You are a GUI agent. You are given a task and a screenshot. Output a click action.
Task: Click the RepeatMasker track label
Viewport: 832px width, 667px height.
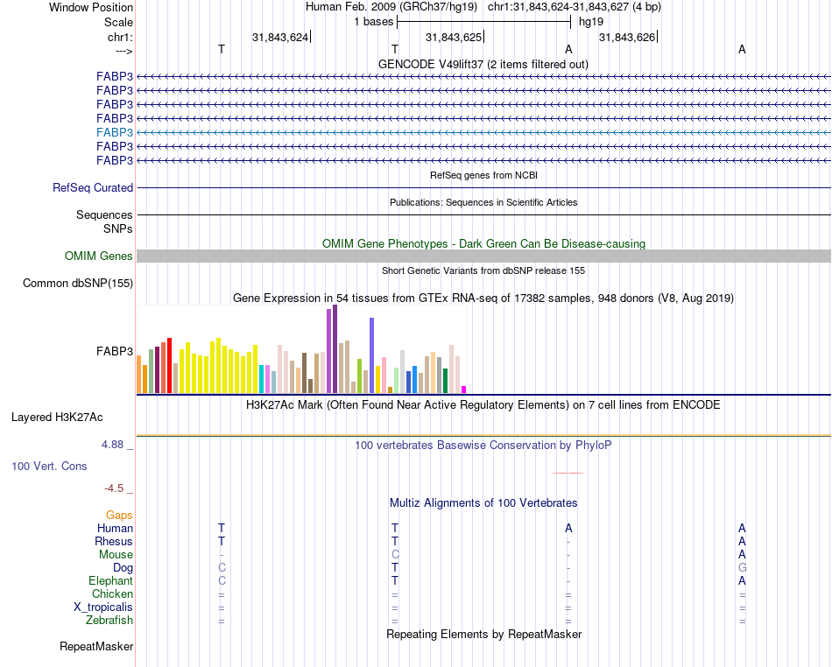click(96, 646)
